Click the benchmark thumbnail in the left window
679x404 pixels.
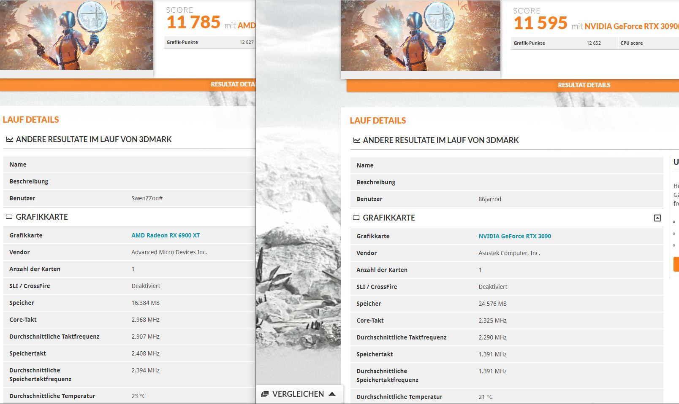pyautogui.click(x=76, y=35)
